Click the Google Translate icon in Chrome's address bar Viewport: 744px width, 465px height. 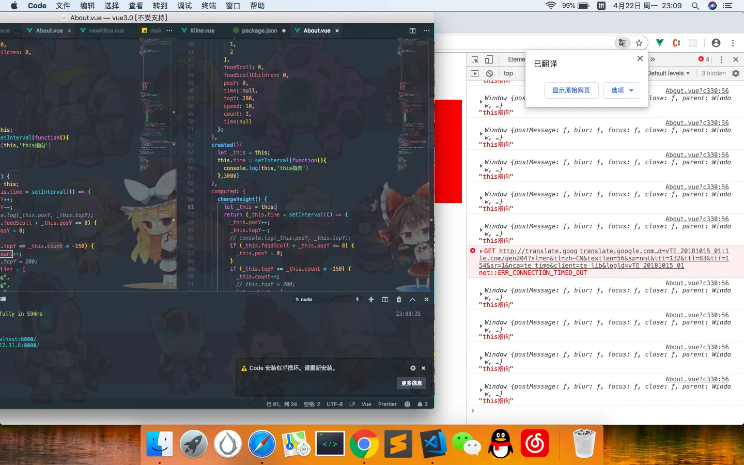pos(623,43)
